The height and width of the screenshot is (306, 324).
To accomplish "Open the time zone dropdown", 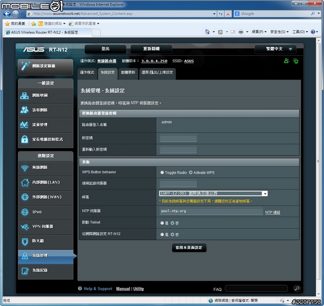I will [214, 194].
